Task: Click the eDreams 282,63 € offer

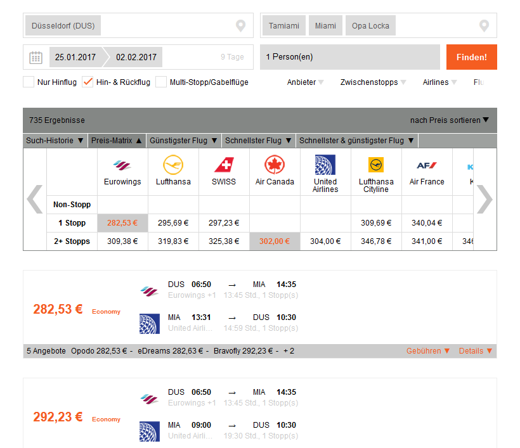Action: (x=171, y=351)
